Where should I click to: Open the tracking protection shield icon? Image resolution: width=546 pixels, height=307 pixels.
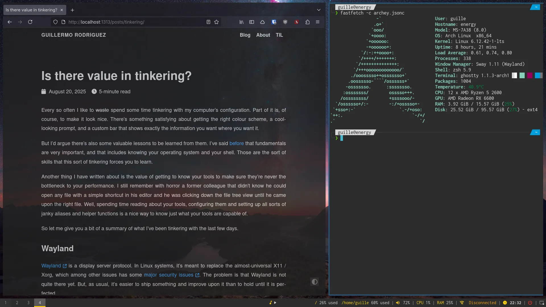(x=55, y=22)
